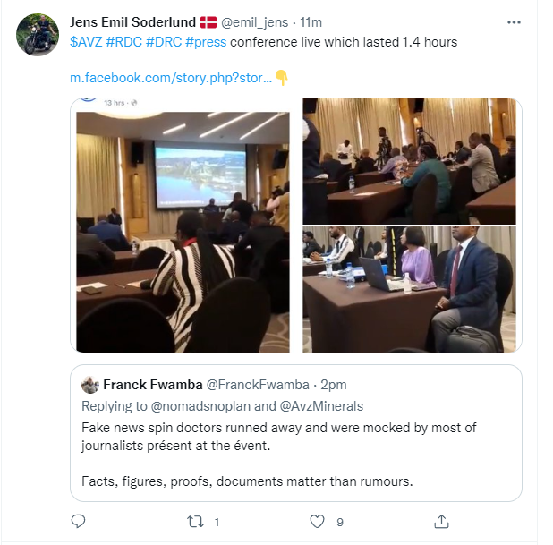
Task: Open the #DRC hashtag
Action: pos(166,41)
